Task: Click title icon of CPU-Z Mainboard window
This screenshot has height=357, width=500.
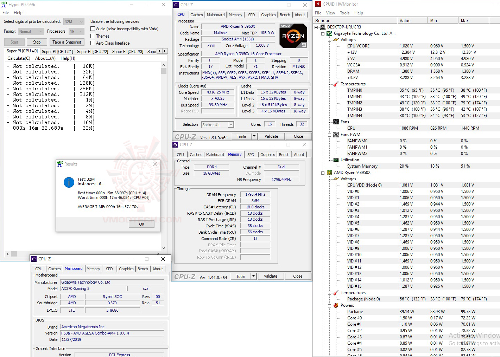Action: (x=34, y=259)
